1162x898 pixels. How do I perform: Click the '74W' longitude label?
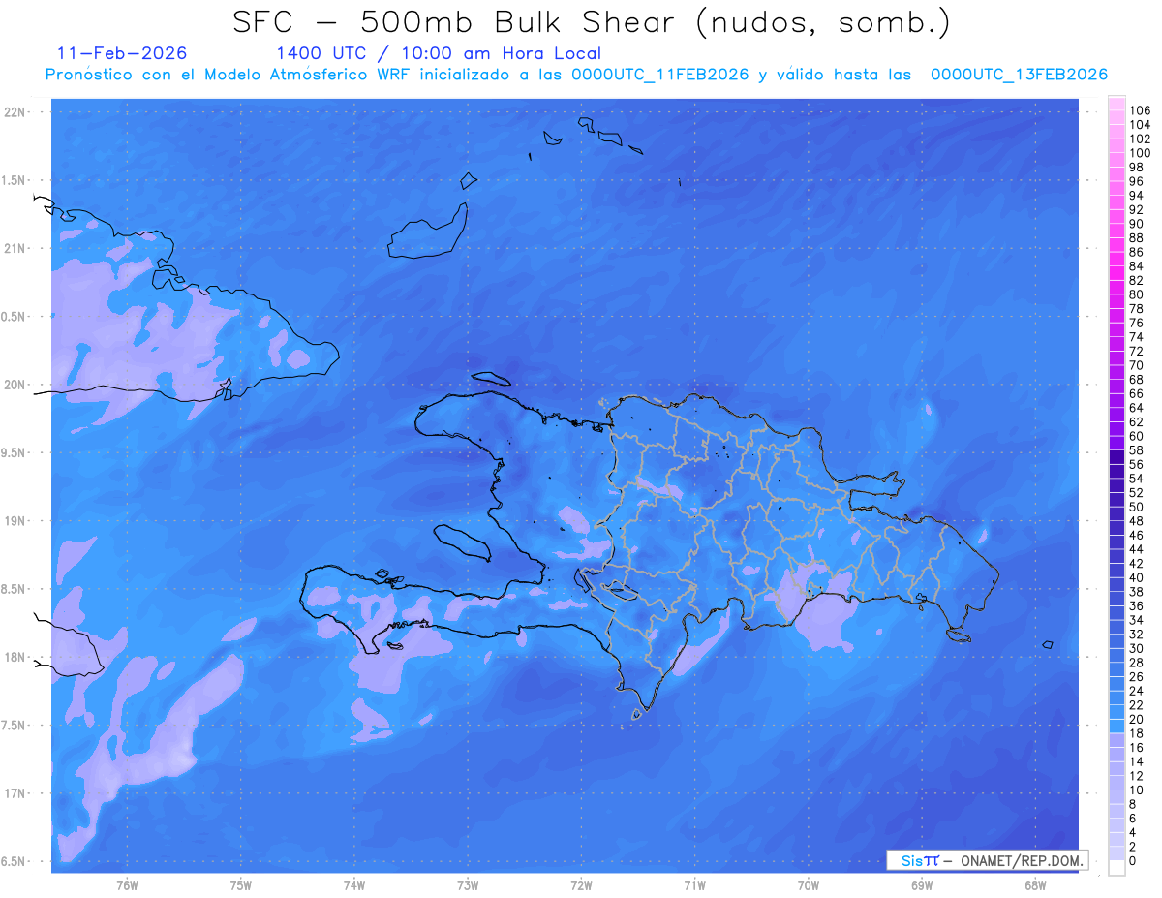click(x=354, y=885)
